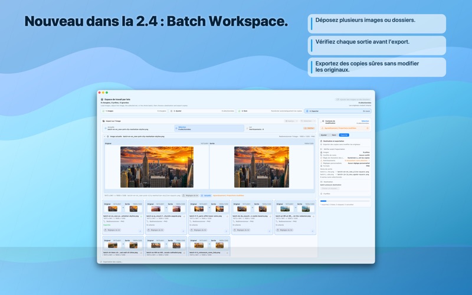Click the blue Sélection link in context panel

click(x=365, y=121)
